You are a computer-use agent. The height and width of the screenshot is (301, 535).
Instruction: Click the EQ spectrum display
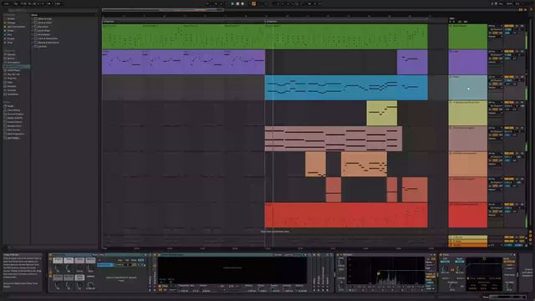(385, 271)
